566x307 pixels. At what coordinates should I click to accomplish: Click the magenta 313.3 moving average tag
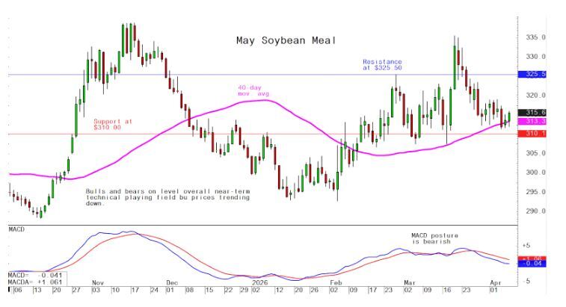(x=536, y=121)
